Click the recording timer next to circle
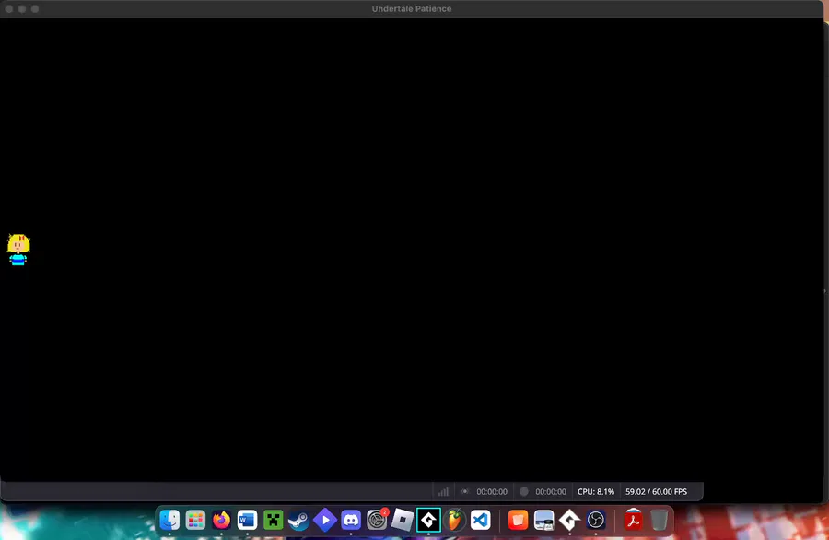 [551, 492]
